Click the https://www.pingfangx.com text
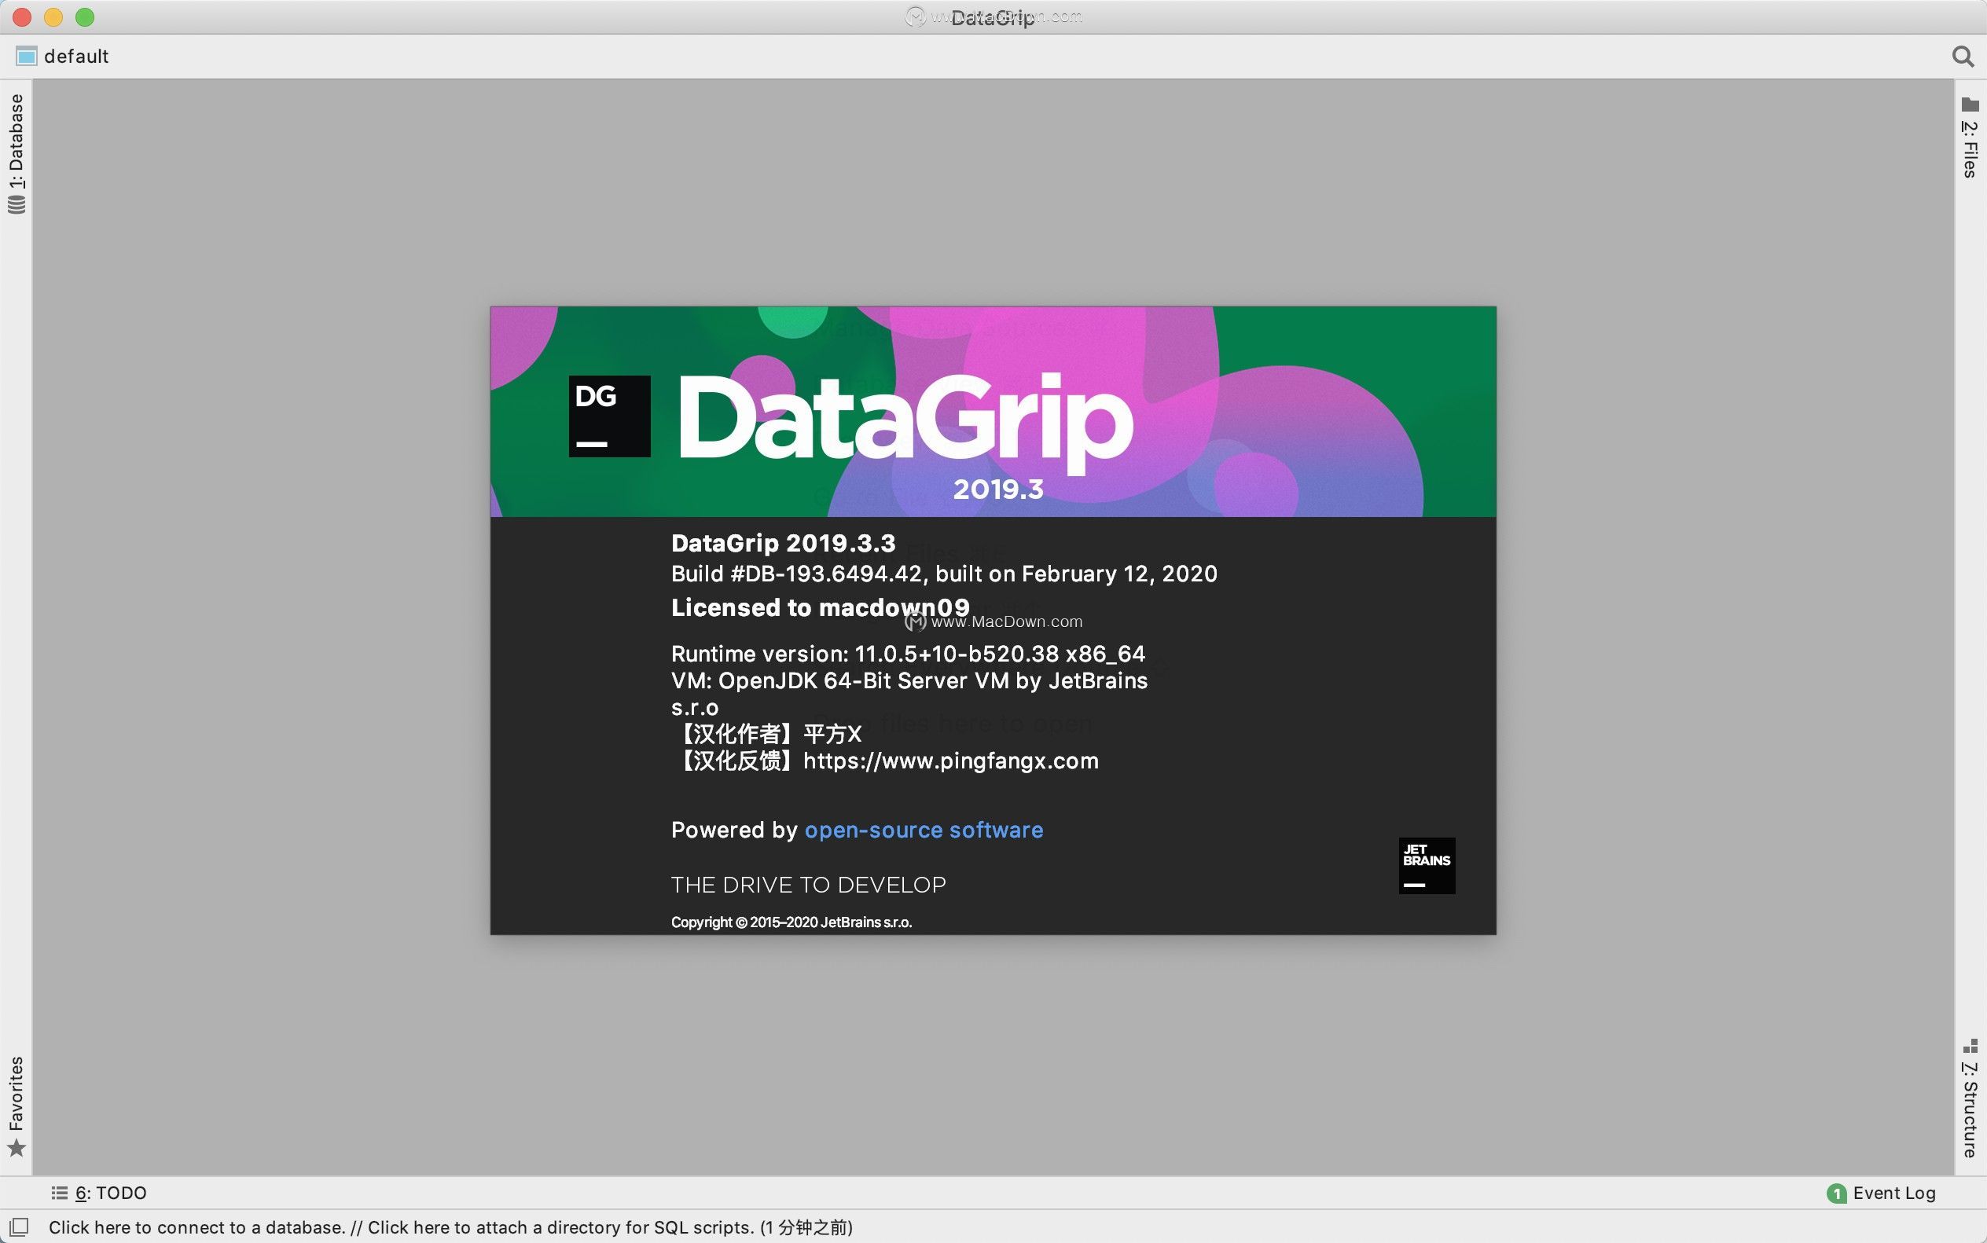Screen dimensions: 1987x1243 (951, 761)
